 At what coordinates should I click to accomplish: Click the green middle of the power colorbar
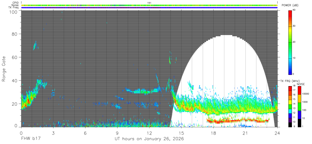[x=290, y=42]
